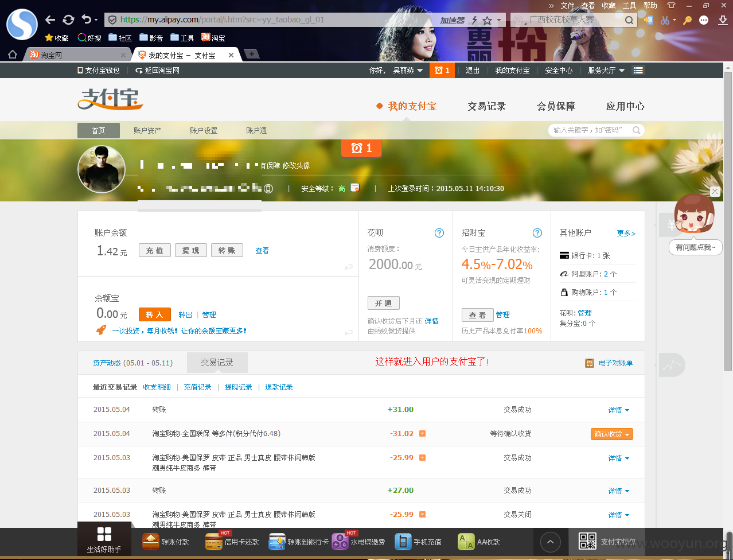This screenshot has width=733, height=560.
Task: Open the browser downloads arrow icon
Action: point(723,20)
